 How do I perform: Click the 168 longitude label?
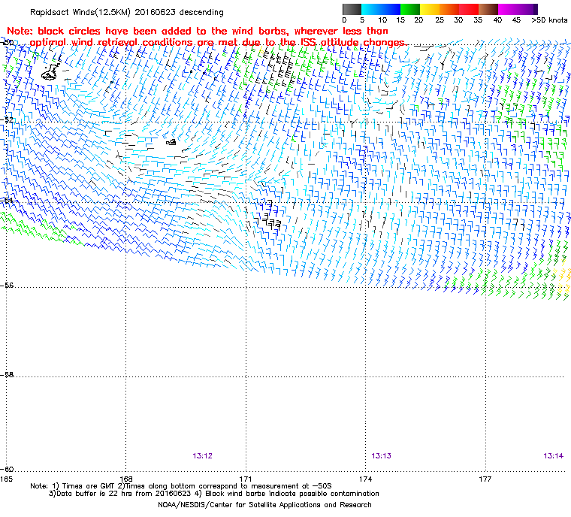126,479
